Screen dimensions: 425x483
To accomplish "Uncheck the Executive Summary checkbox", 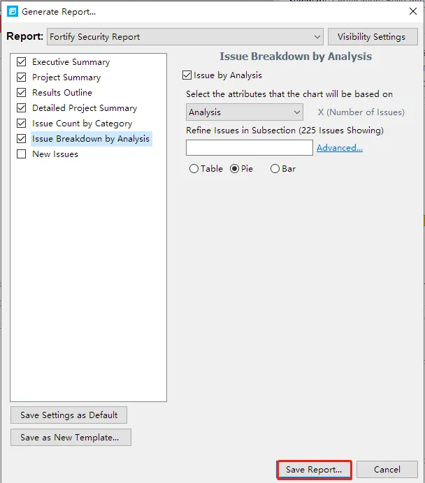I will 21,62.
